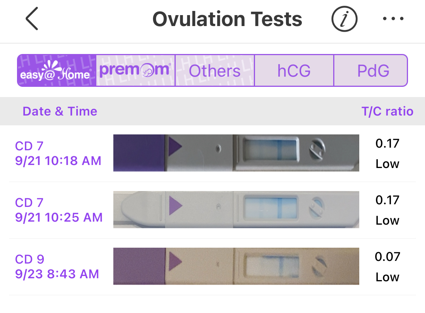
Task: Open the info circle icon
Action: click(x=344, y=19)
